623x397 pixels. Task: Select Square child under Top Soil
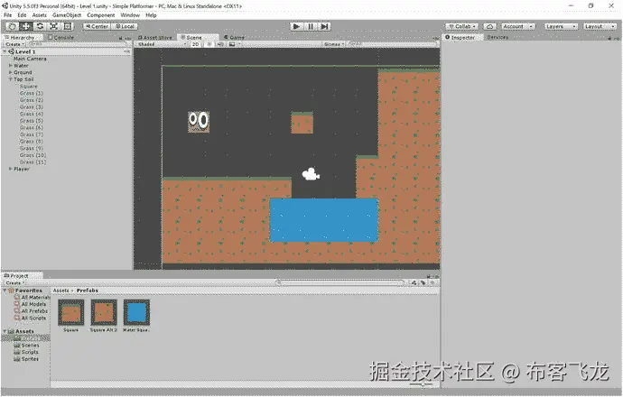[29, 86]
